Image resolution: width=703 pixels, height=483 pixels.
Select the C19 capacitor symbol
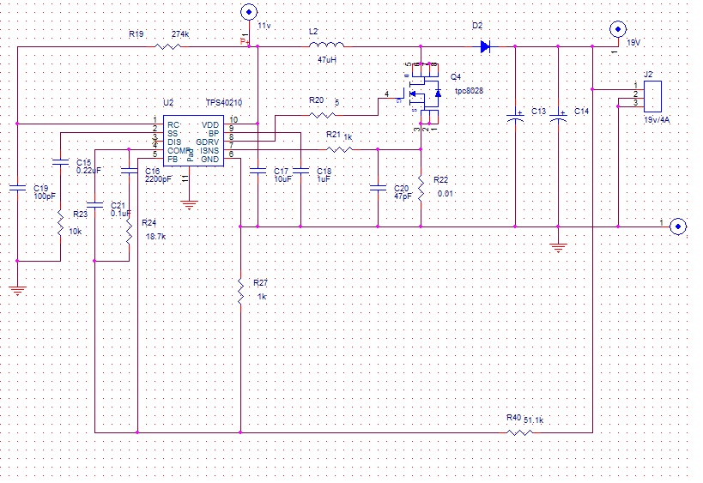(x=17, y=188)
